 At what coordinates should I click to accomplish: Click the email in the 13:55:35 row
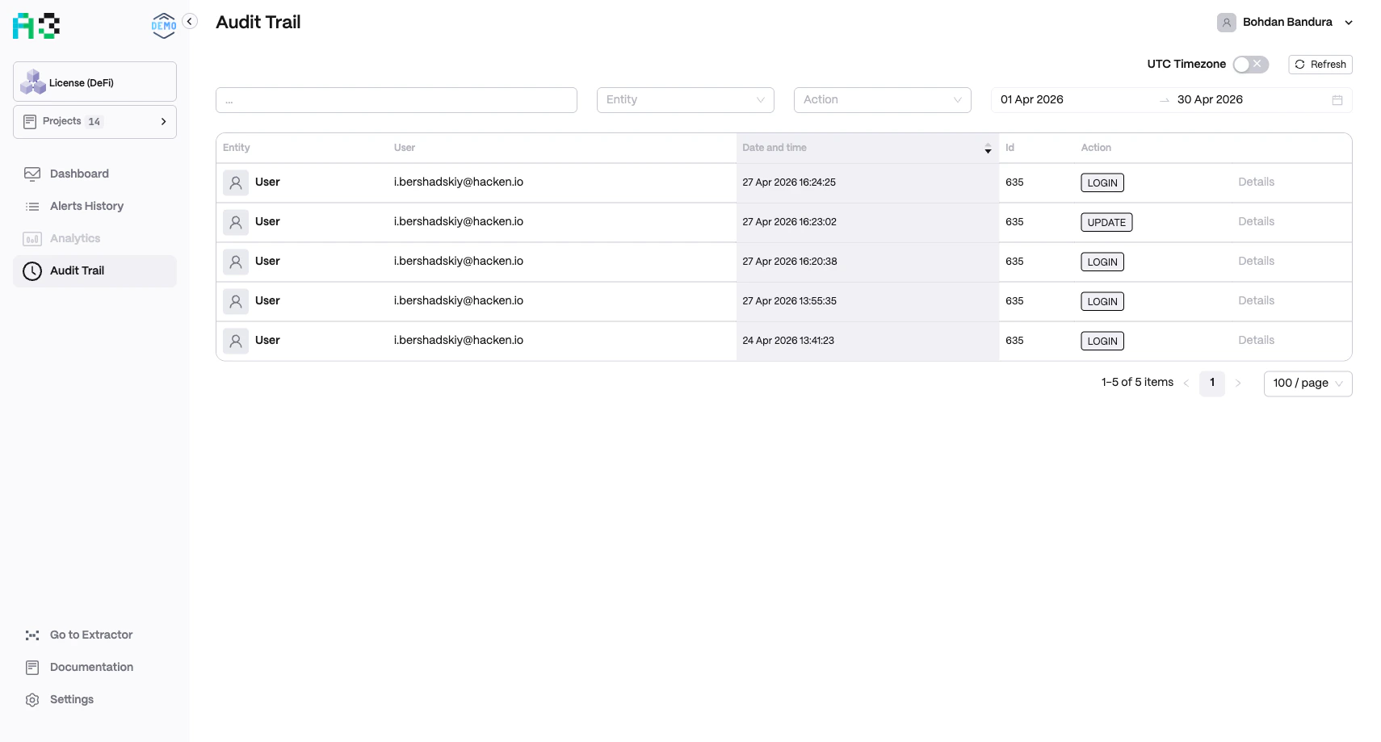(459, 301)
